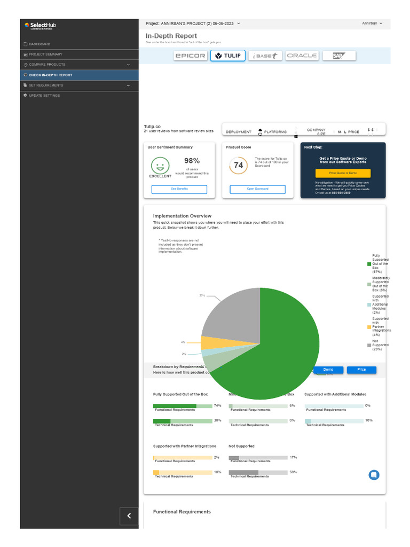Select Check In-Depth Report menu item
Viewport: 410px width, 547px height.
[x=79, y=75]
